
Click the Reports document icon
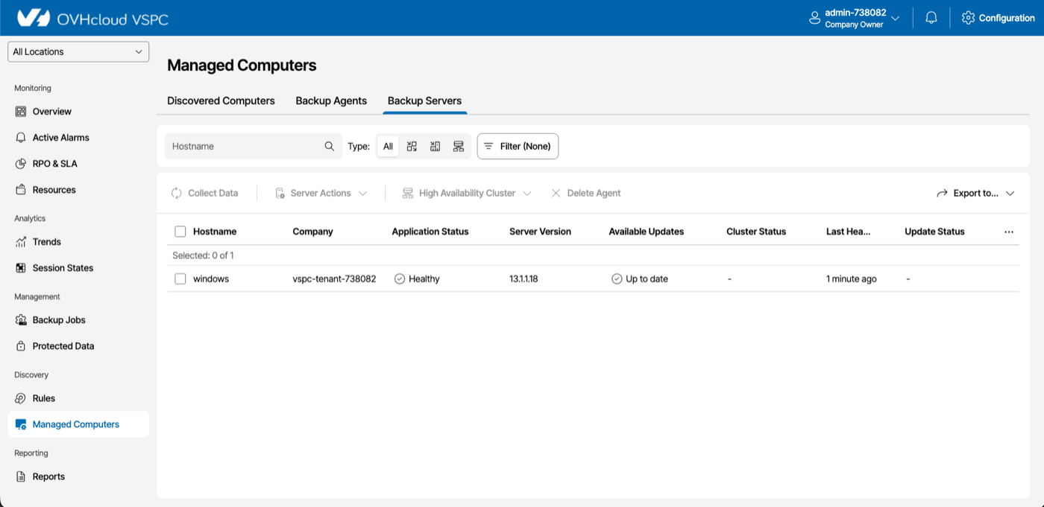tap(21, 476)
